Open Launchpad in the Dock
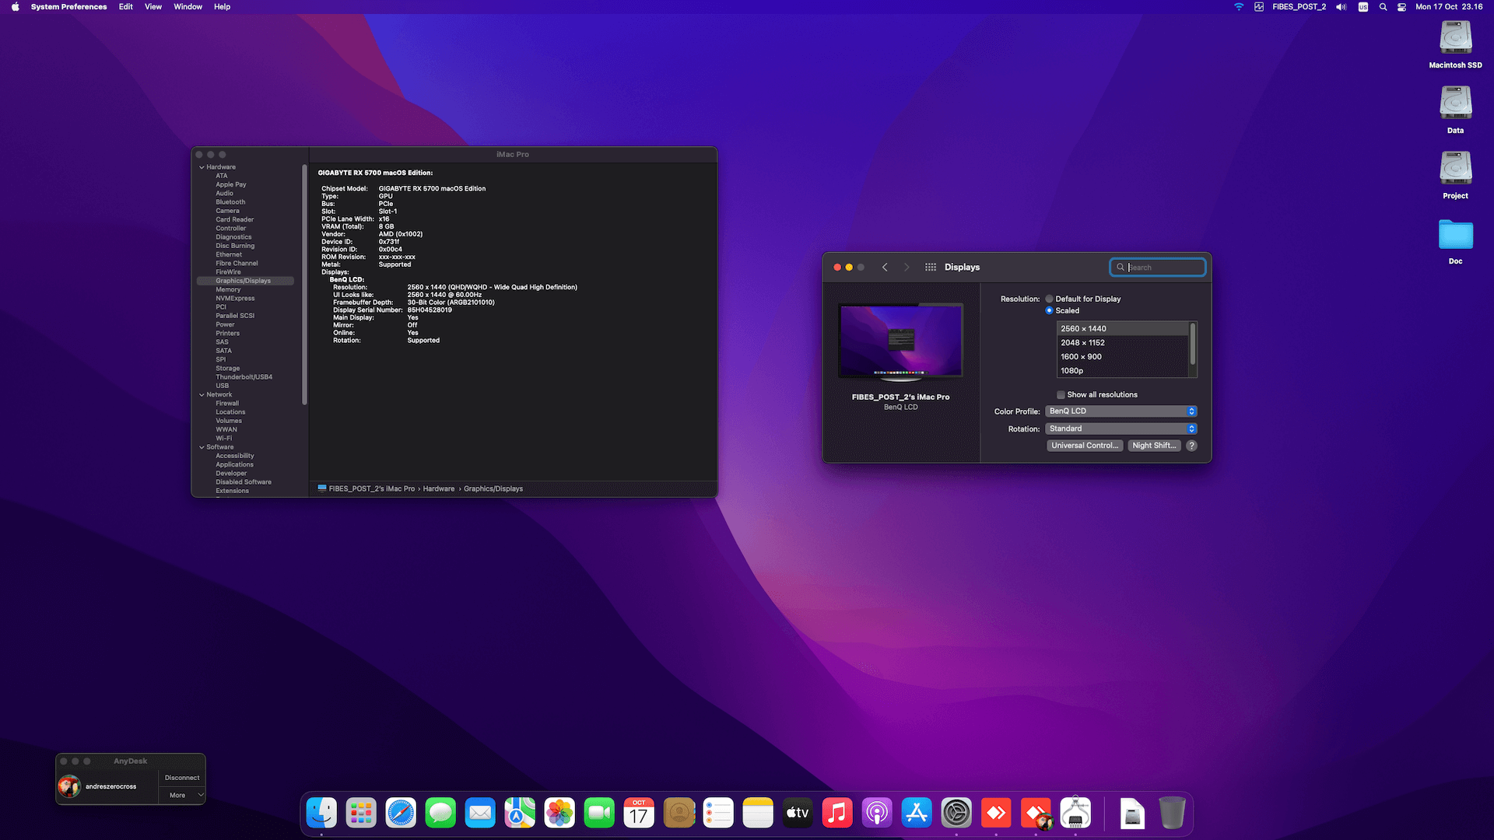This screenshot has height=840, width=1494. [361, 814]
